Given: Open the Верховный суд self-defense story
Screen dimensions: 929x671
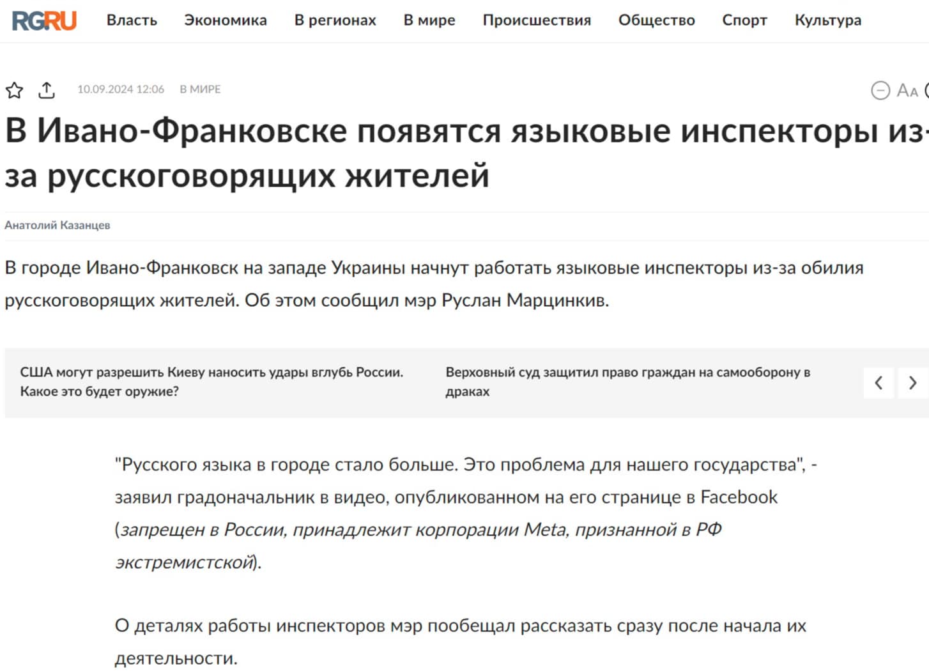Looking at the screenshot, I should point(627,382).
